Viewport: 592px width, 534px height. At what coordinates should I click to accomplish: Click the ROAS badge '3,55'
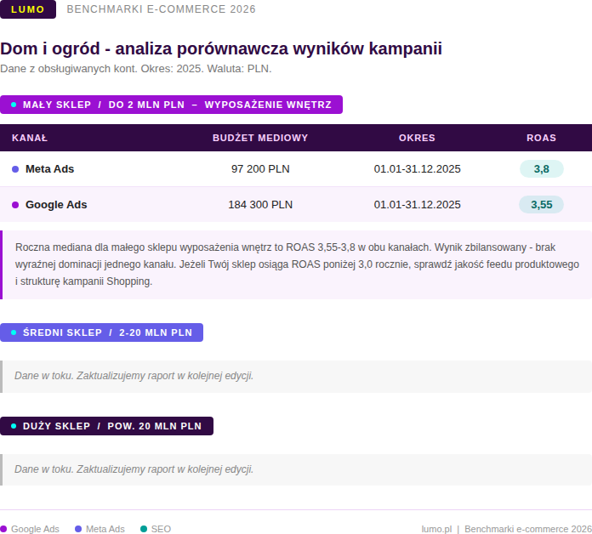tap(542, 205)
